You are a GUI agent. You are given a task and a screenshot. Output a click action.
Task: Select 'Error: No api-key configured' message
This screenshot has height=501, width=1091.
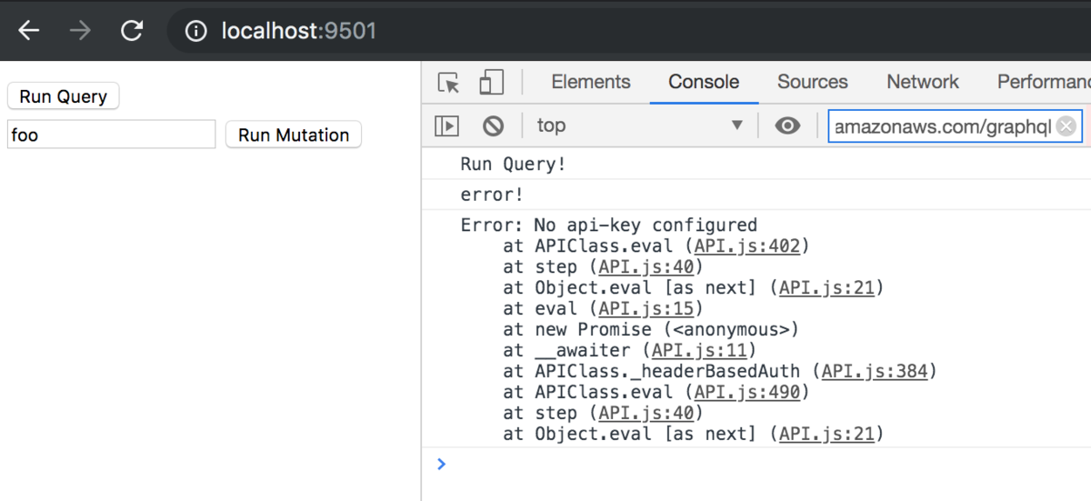point(609,225)
